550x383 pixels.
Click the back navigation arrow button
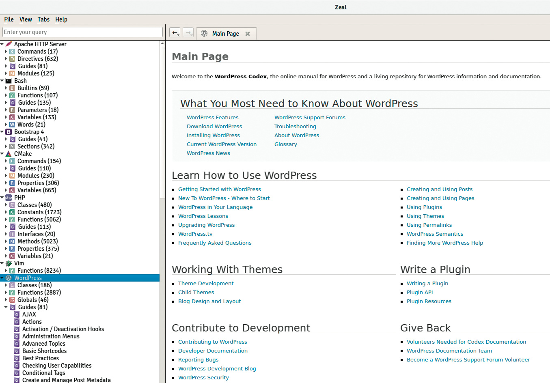[175, 33]
